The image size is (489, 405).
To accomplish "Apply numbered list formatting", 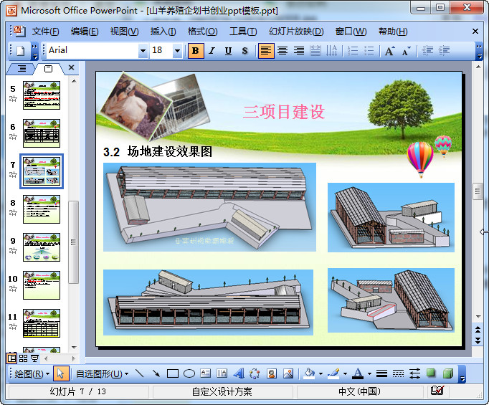I will point(353,50).
